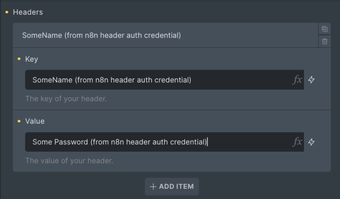340x199 pixels.
Task: Click the duplicate header item icon
Action: point(325,29)
